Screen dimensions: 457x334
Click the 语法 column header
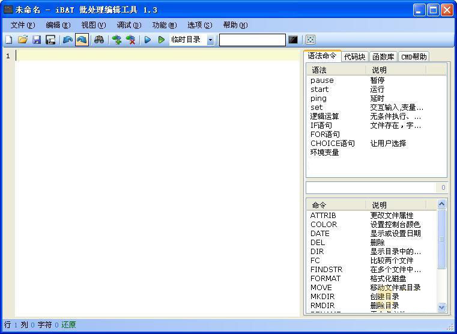tap(319, 70)
